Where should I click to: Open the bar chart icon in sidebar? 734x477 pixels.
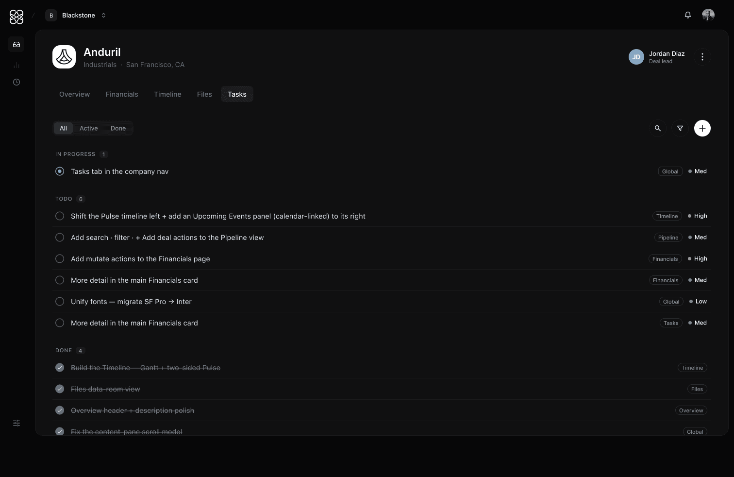pyautogui.click(x=17, y=65)
